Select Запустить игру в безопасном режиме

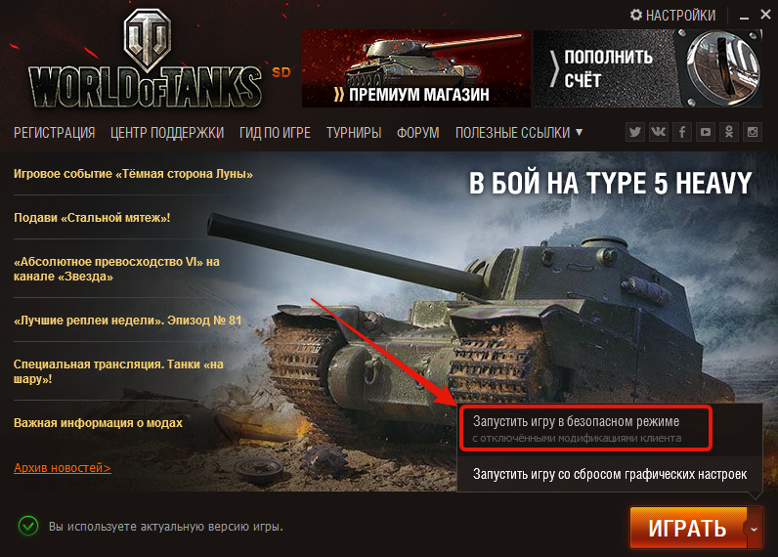point(586,429)
